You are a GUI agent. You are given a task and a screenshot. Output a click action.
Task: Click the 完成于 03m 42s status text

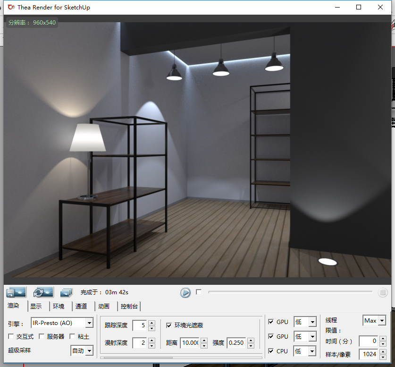(105, 292)
